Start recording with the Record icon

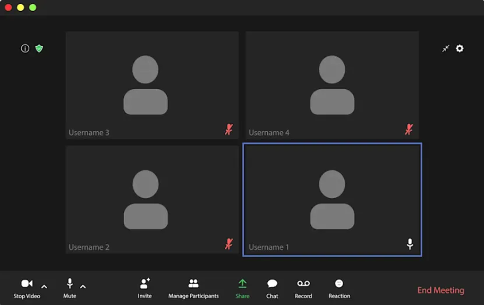[x=303, y=284]
